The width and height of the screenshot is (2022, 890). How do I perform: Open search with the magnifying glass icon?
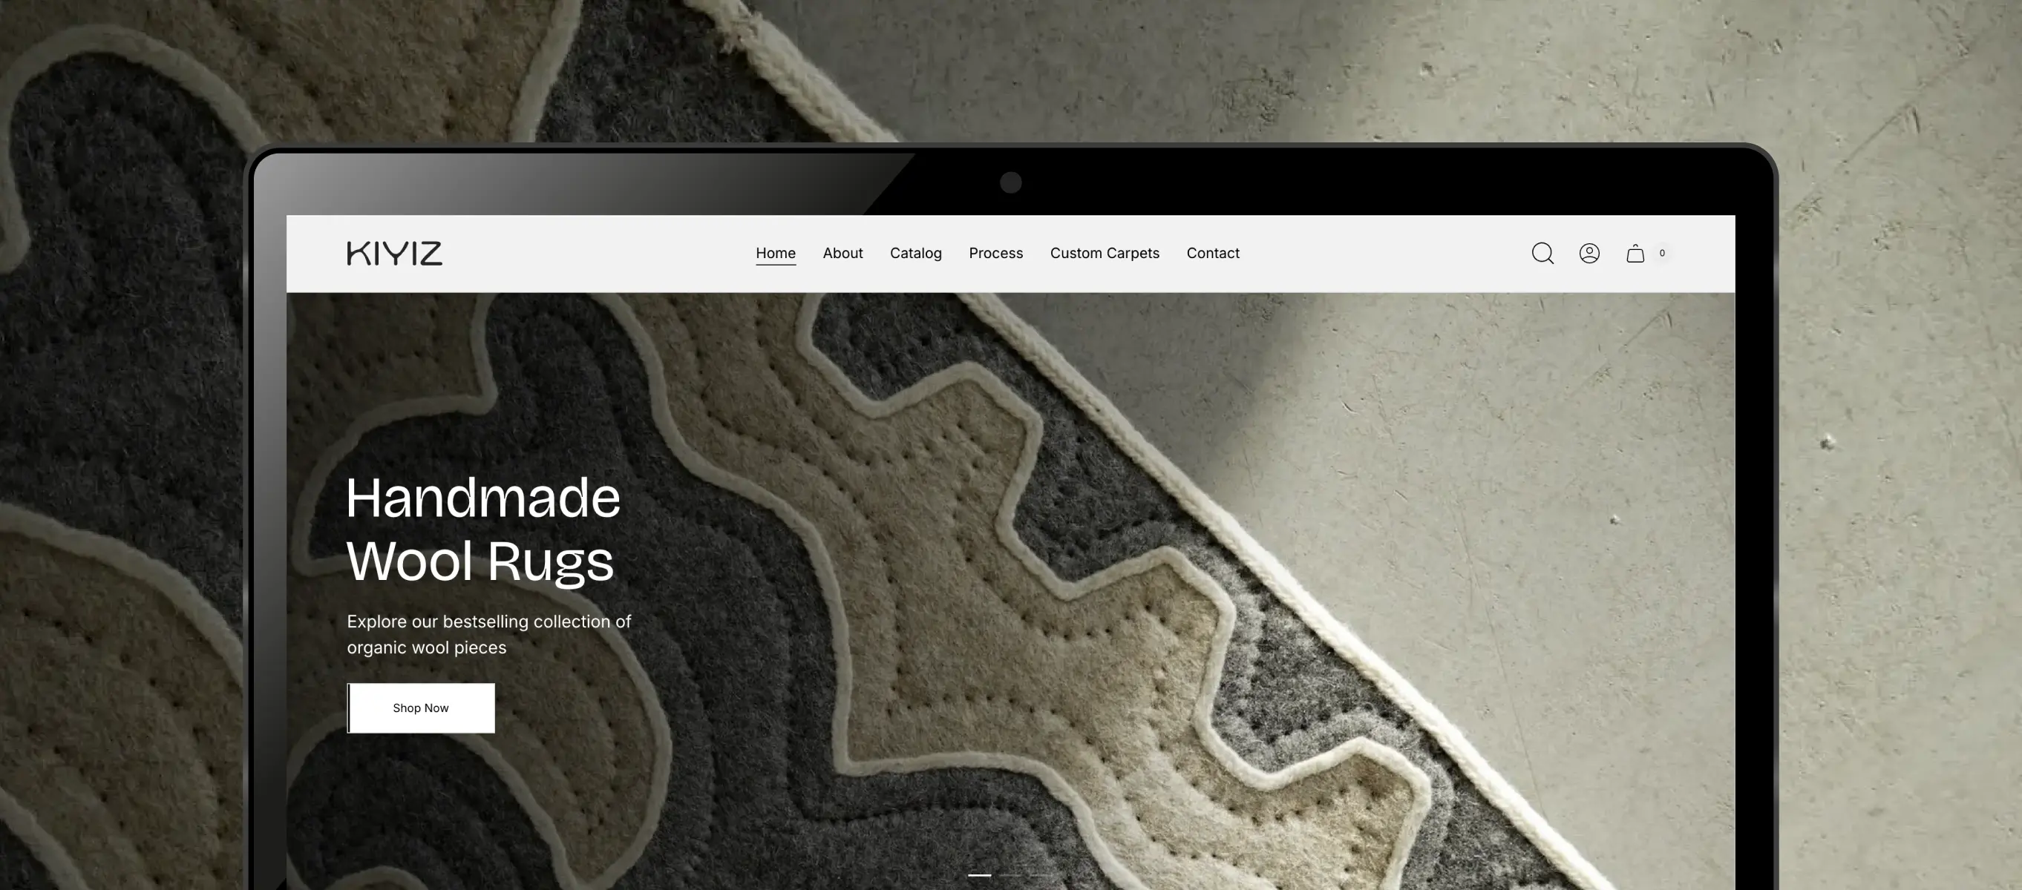1542,253
